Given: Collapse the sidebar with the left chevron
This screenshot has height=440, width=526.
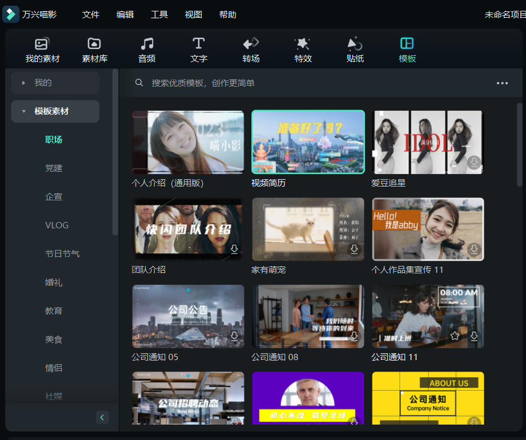Looking at the screenshot, I should tap(102, 417).
